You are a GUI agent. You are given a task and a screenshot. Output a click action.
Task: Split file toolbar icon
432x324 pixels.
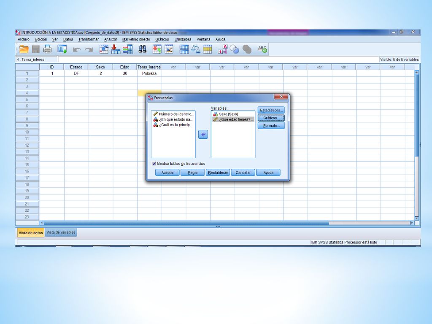click(184, 49)
